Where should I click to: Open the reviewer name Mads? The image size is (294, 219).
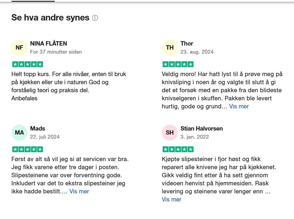tap(38, 129)
